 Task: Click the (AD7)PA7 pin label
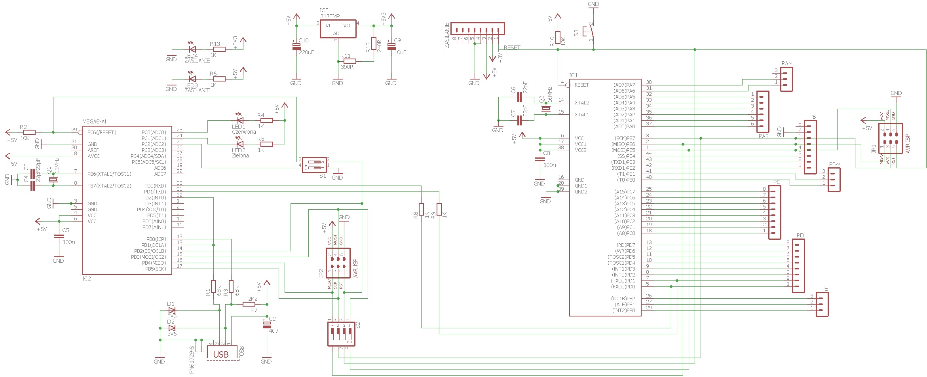(x=624, y=85)
